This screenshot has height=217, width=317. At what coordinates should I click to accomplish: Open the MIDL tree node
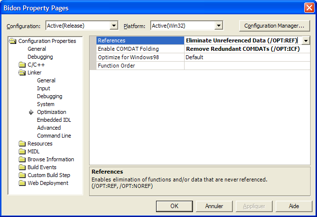pos(33,151)
